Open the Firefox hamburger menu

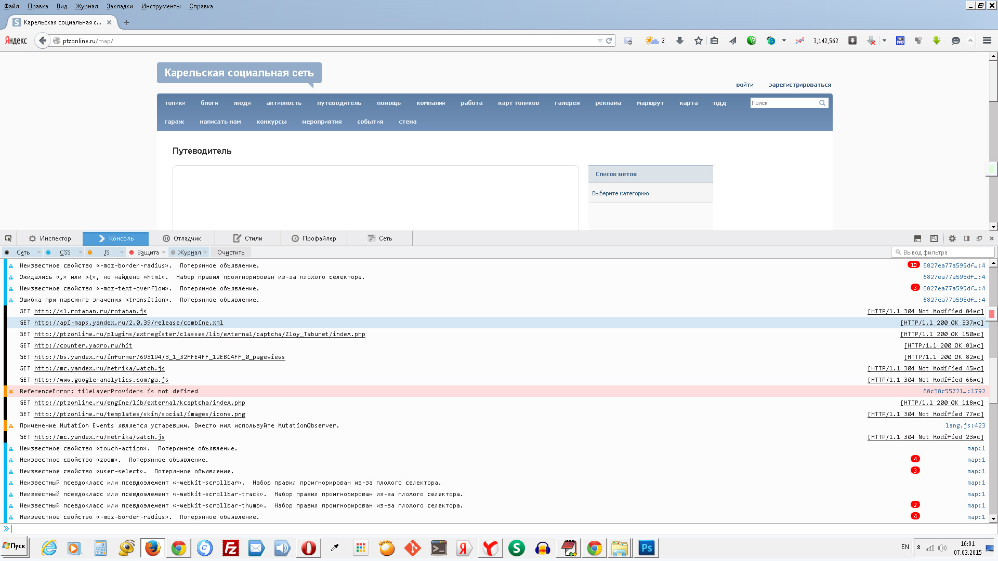pos(987,41)
